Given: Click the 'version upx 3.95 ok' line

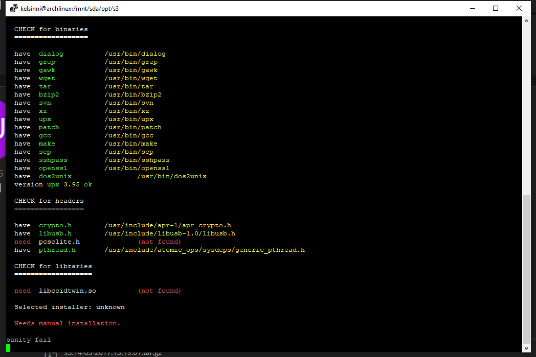Looking at the screenshot, I should 53,185.
